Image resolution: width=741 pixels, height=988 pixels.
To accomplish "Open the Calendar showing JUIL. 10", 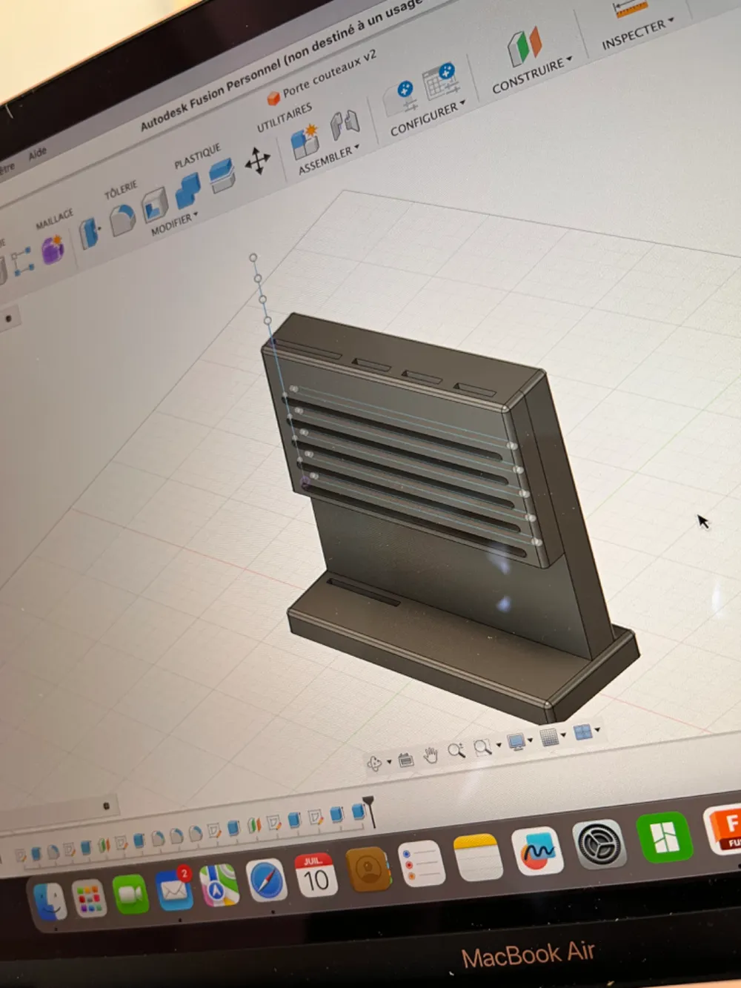I will (x=316, y=876).
